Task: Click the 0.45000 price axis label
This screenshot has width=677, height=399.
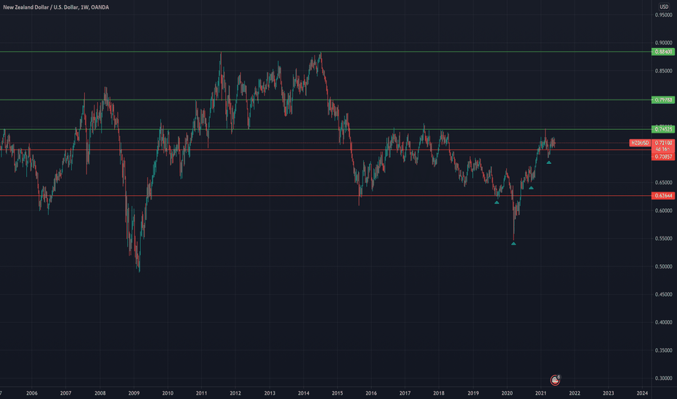Action: click(x=664, y=295)
